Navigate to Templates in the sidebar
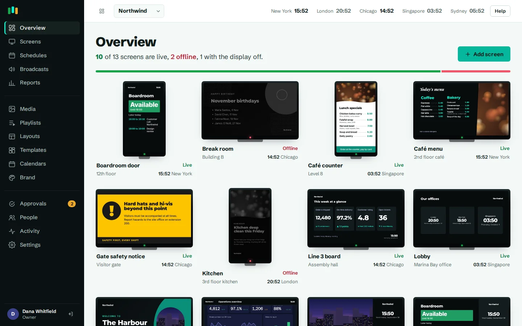Screen dimensions: 522x326 click(42, 150)
